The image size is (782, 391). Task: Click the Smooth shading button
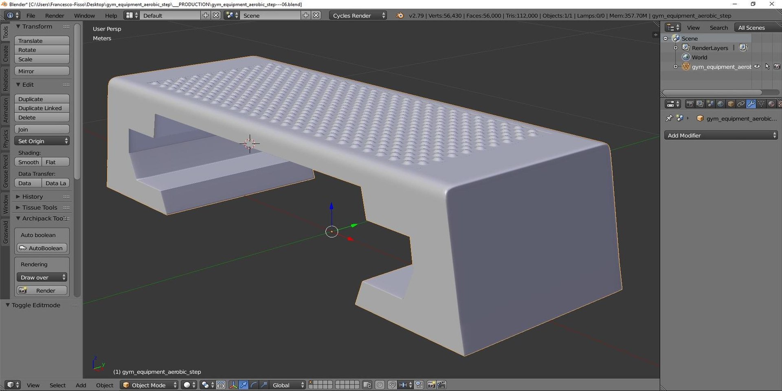point(28,162)
